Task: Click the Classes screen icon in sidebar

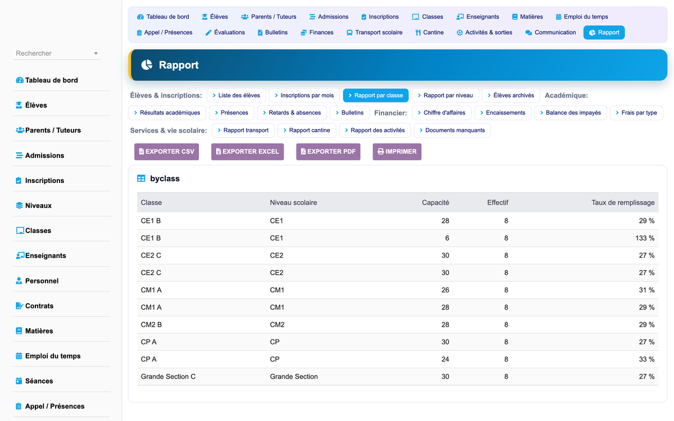Action: 20,231
